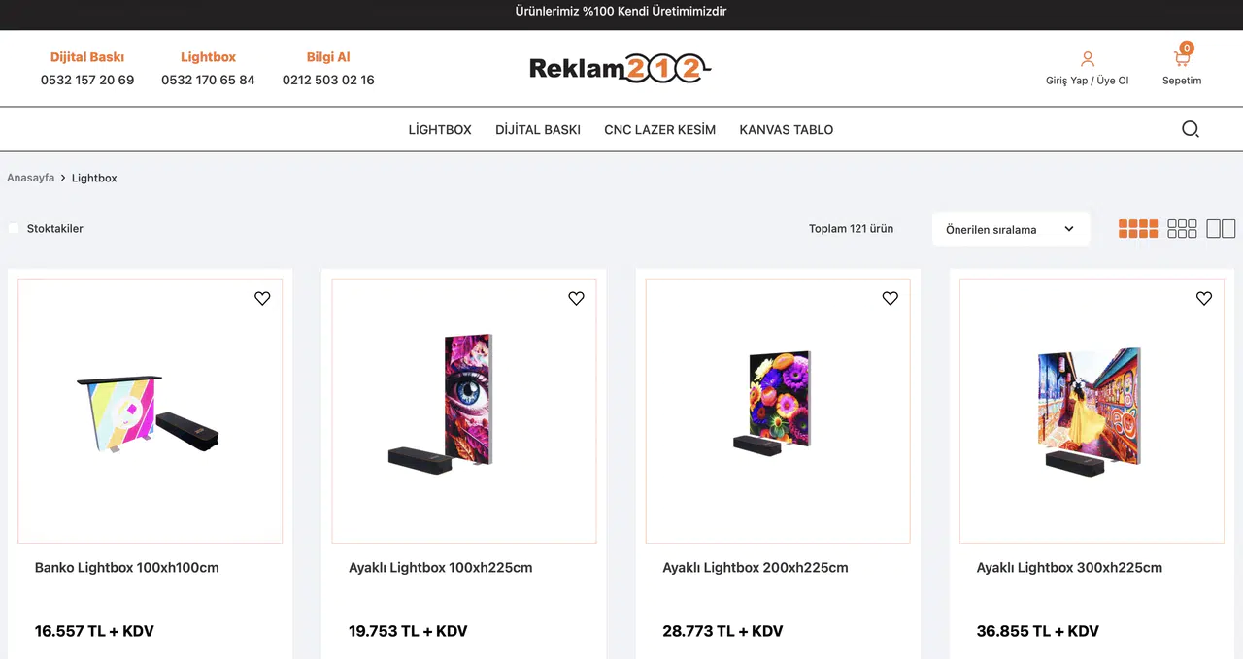
Task: Tap the heart on Ayaklı Lightbox 200xh225cm
Action: pyautogui.click(x=890, y=298)
